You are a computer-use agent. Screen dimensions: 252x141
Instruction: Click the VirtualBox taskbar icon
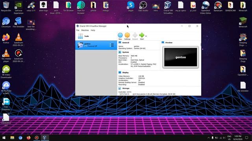click(44, 137)
